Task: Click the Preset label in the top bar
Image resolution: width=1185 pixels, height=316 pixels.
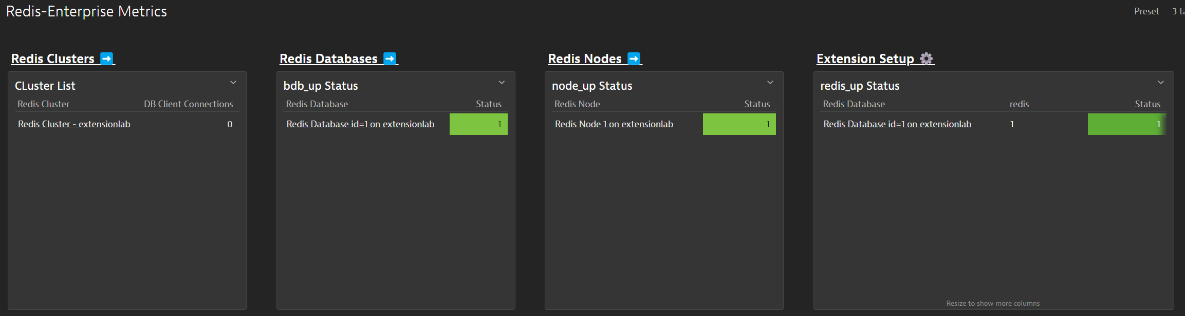Action: (x=1146, y=11)
